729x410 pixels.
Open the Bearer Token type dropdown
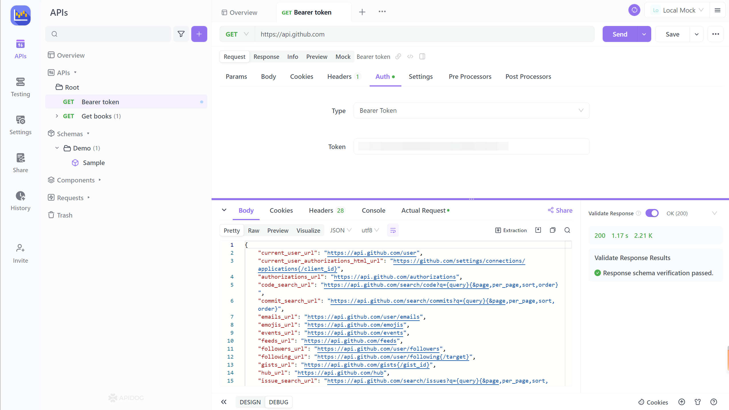tap(471, 110)
